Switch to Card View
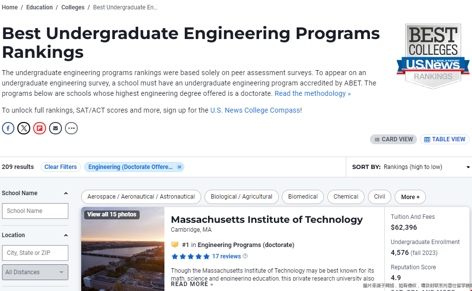Image resolution: width=472 pixels, height=291 pixels. click(x=393, y=139)
